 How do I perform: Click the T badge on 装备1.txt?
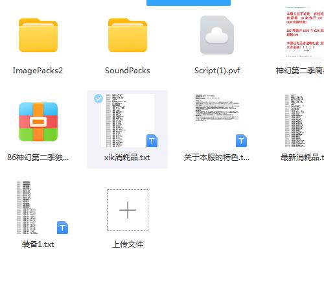tap(62, 228)
